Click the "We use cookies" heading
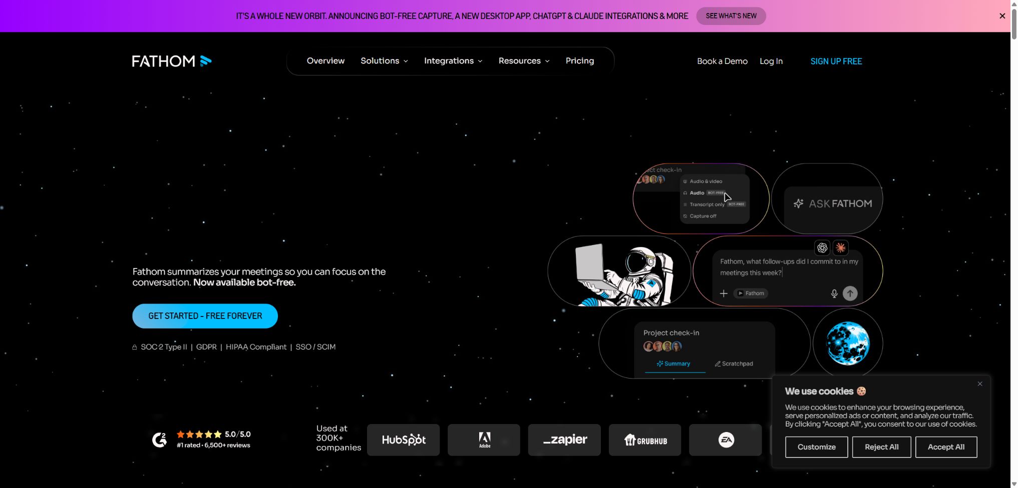This screenshot has height=488, width=1018. click(819, 391)
